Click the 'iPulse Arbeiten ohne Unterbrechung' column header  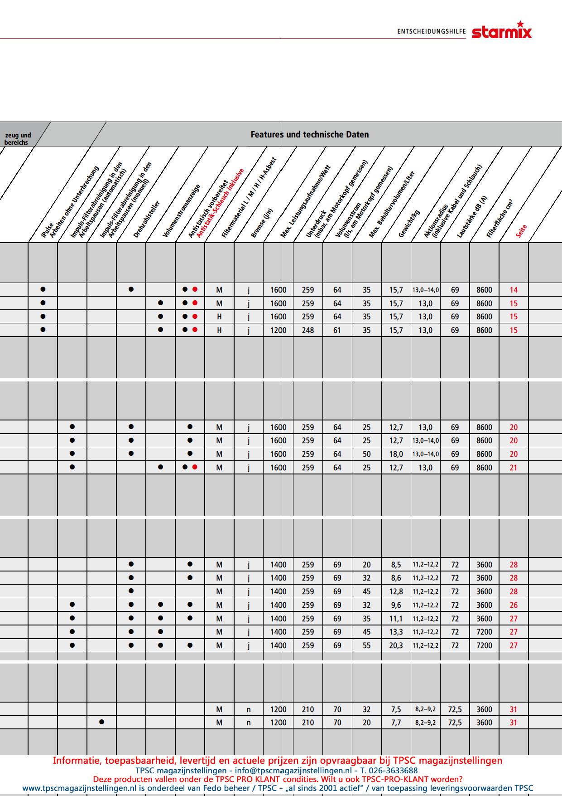pyautogui.click(x=70, y=202)
